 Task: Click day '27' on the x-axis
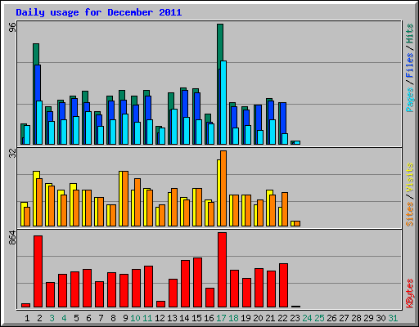pos(344,318)
